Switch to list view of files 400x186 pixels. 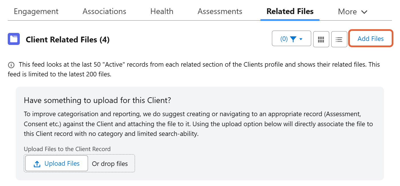(x=339, y=39)
